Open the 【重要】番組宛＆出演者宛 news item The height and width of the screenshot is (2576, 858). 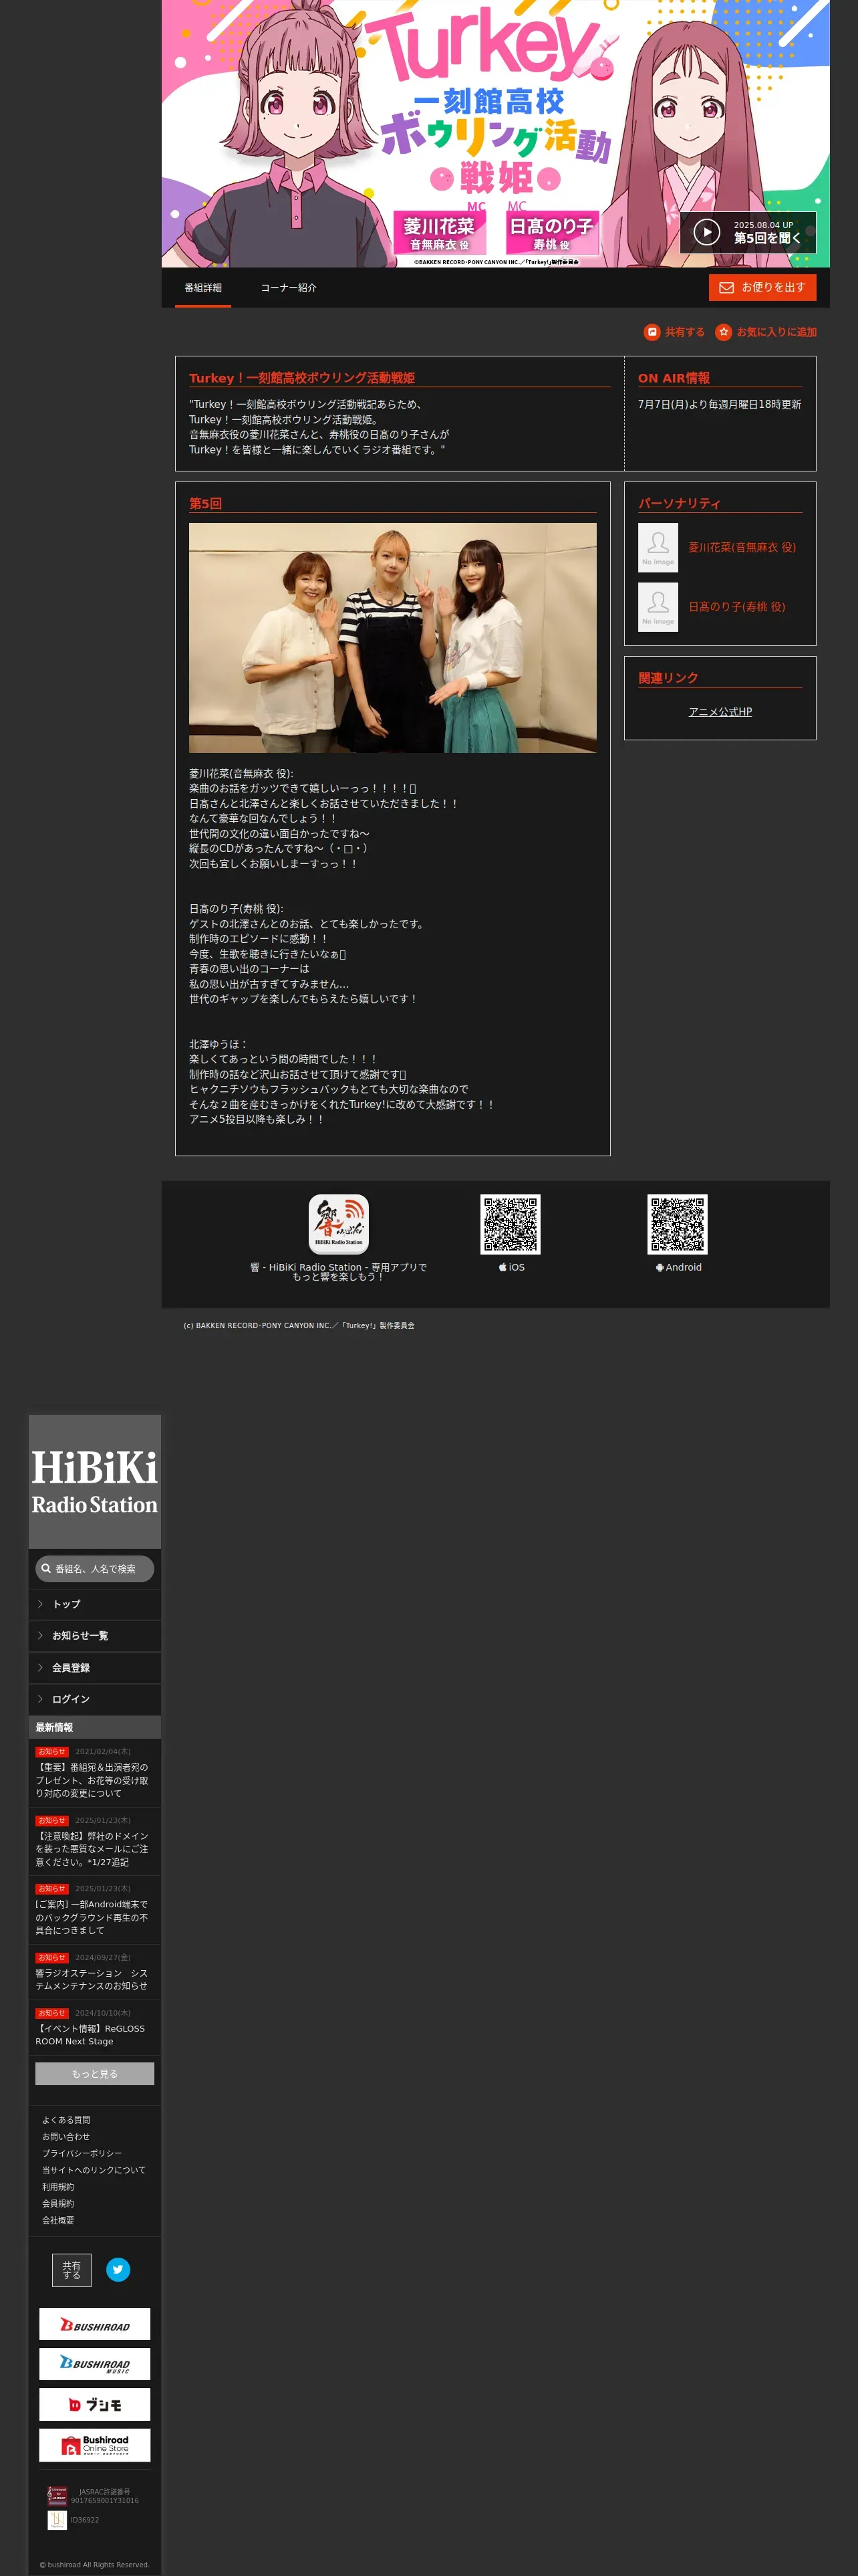(x=92, y=1780)
